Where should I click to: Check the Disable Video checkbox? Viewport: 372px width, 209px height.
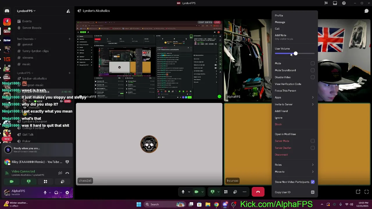pyautogui.click(x=313, y=77)
